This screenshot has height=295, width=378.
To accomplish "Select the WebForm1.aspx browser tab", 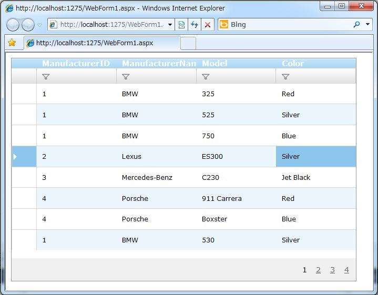I will [102, 43].
